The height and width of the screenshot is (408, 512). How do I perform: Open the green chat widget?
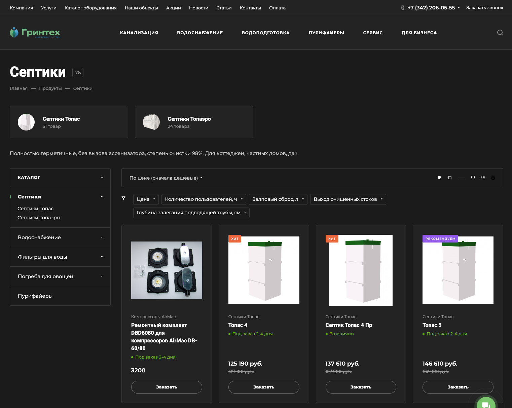(x=485, y=404)
